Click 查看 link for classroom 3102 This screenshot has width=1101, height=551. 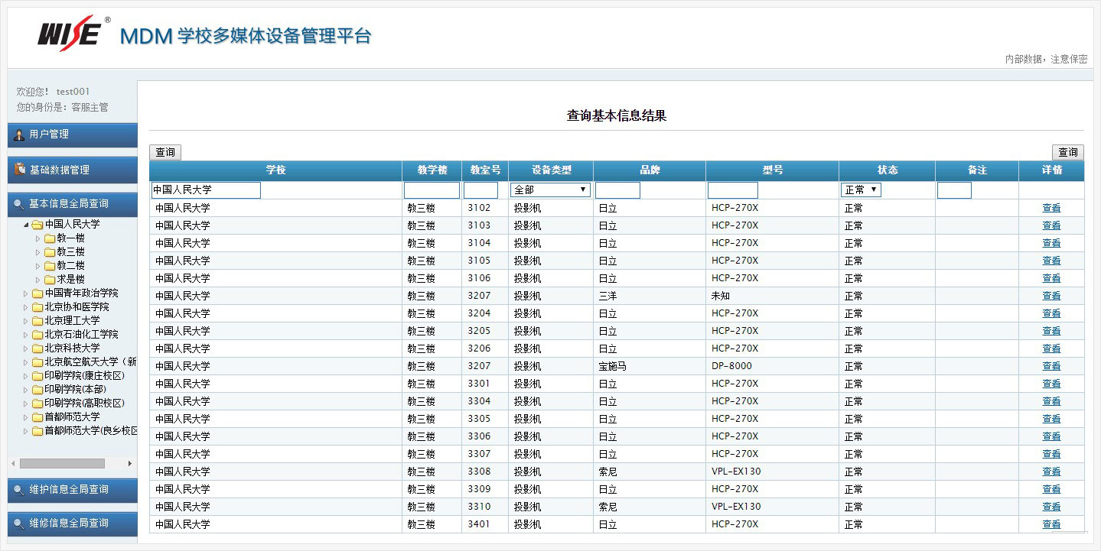pos(1051,208)
